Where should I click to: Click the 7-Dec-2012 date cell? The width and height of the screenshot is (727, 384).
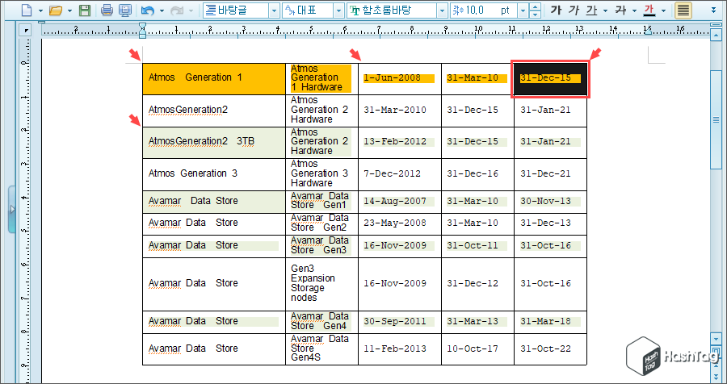(x=400, y=174)
